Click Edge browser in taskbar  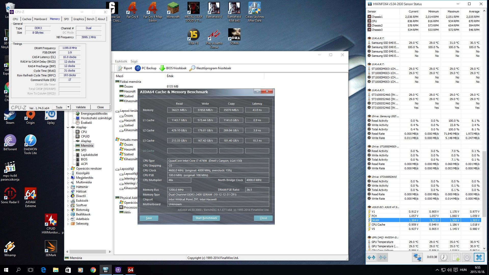click(x=43, y=270)
